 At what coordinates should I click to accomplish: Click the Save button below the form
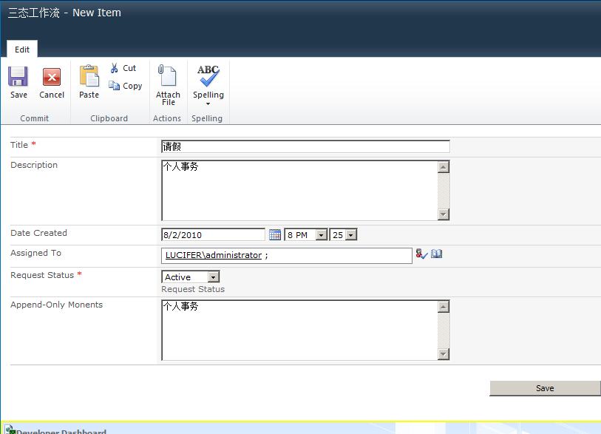545,388
